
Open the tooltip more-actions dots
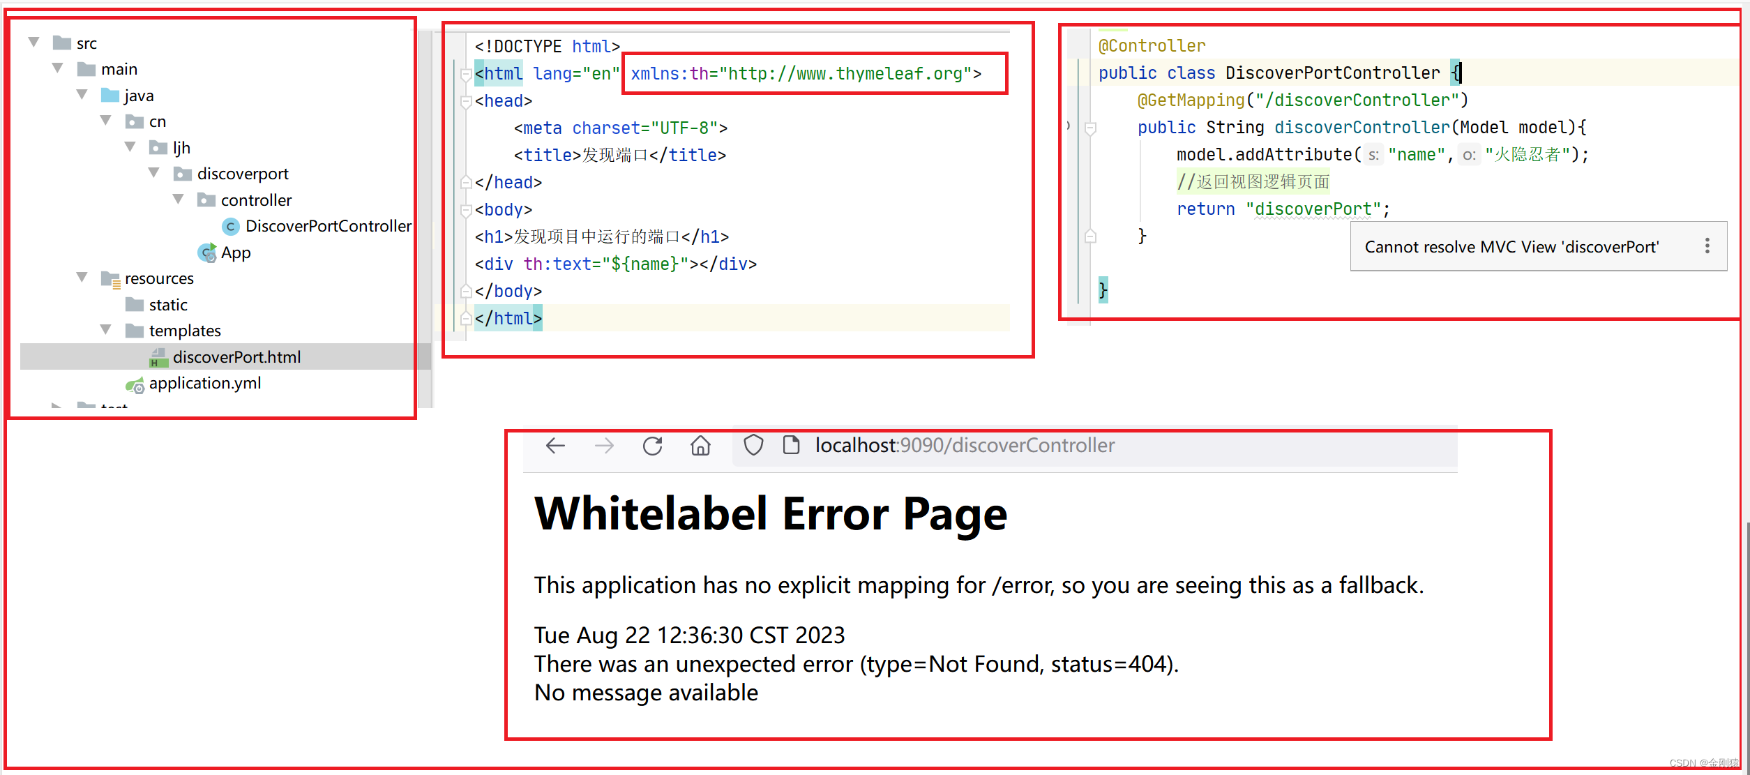click(1707, 246)
